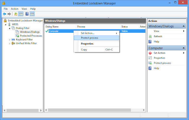Click the green checkmark beside Computer
This screenshot has height=120, width=189.
47,31
